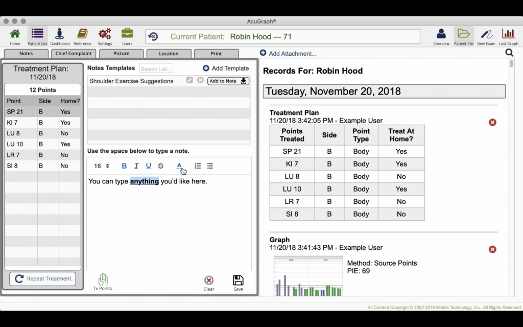Go to the Home screen icon

[15, 36]
